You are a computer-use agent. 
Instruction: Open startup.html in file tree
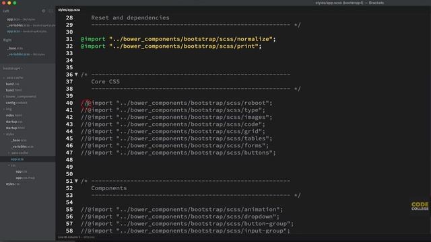pyautogui.click(x=15, y=128)
